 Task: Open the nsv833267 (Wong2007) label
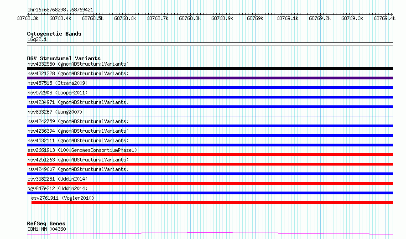pos(55,112)
